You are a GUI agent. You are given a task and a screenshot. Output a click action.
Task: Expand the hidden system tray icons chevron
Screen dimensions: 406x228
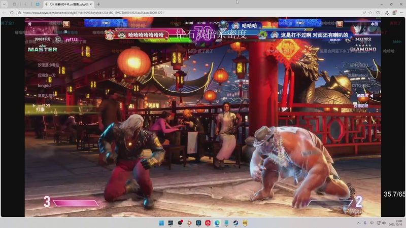358,223
